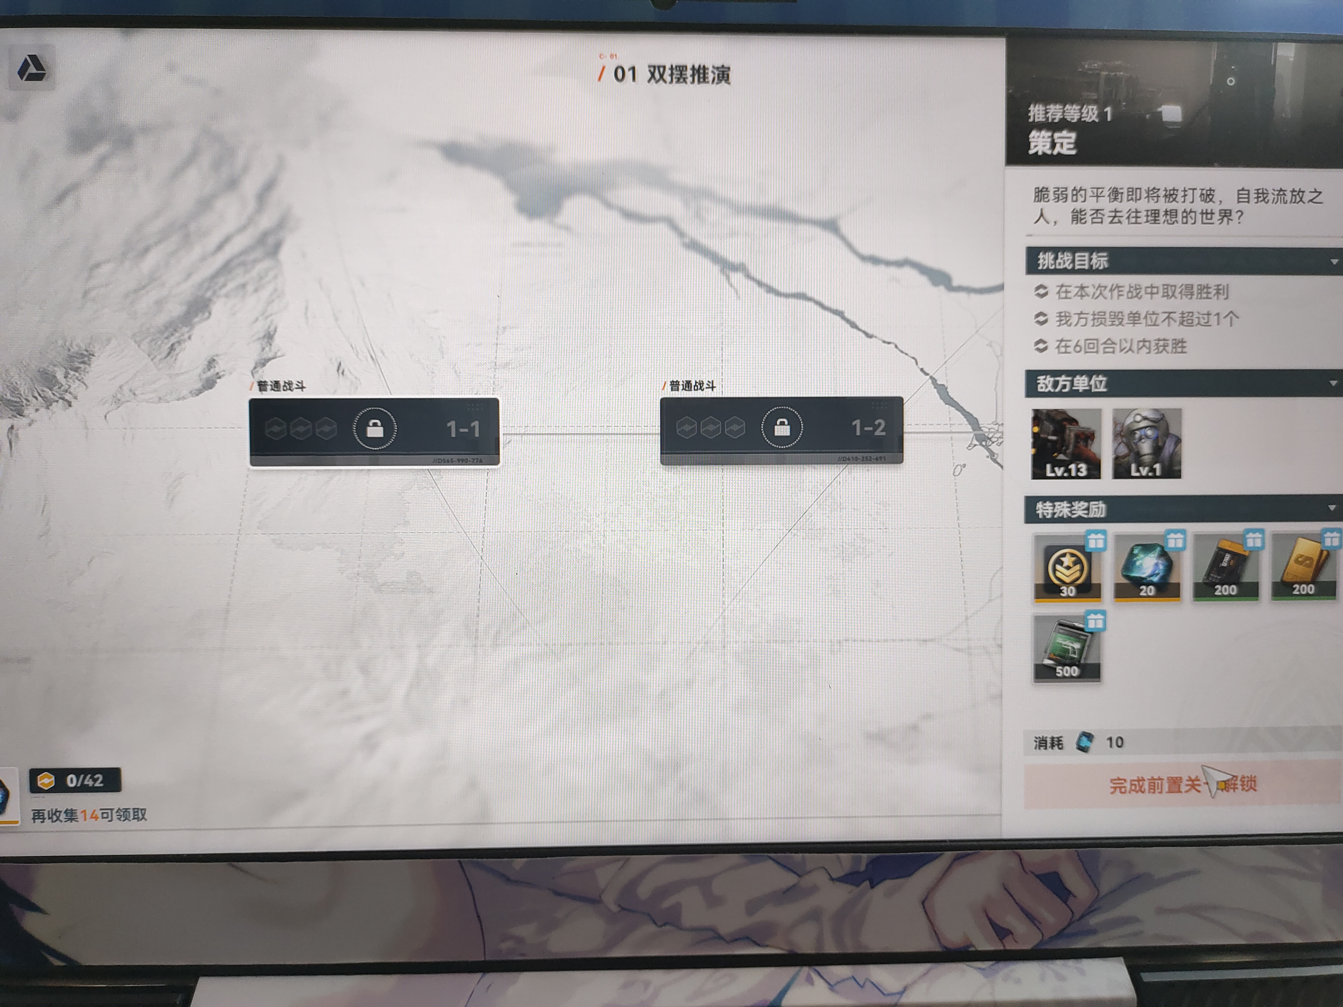
Task: Click the icon beside 在6回合以内获胜
Action: pyautogui.click(x=1041, y=346)
